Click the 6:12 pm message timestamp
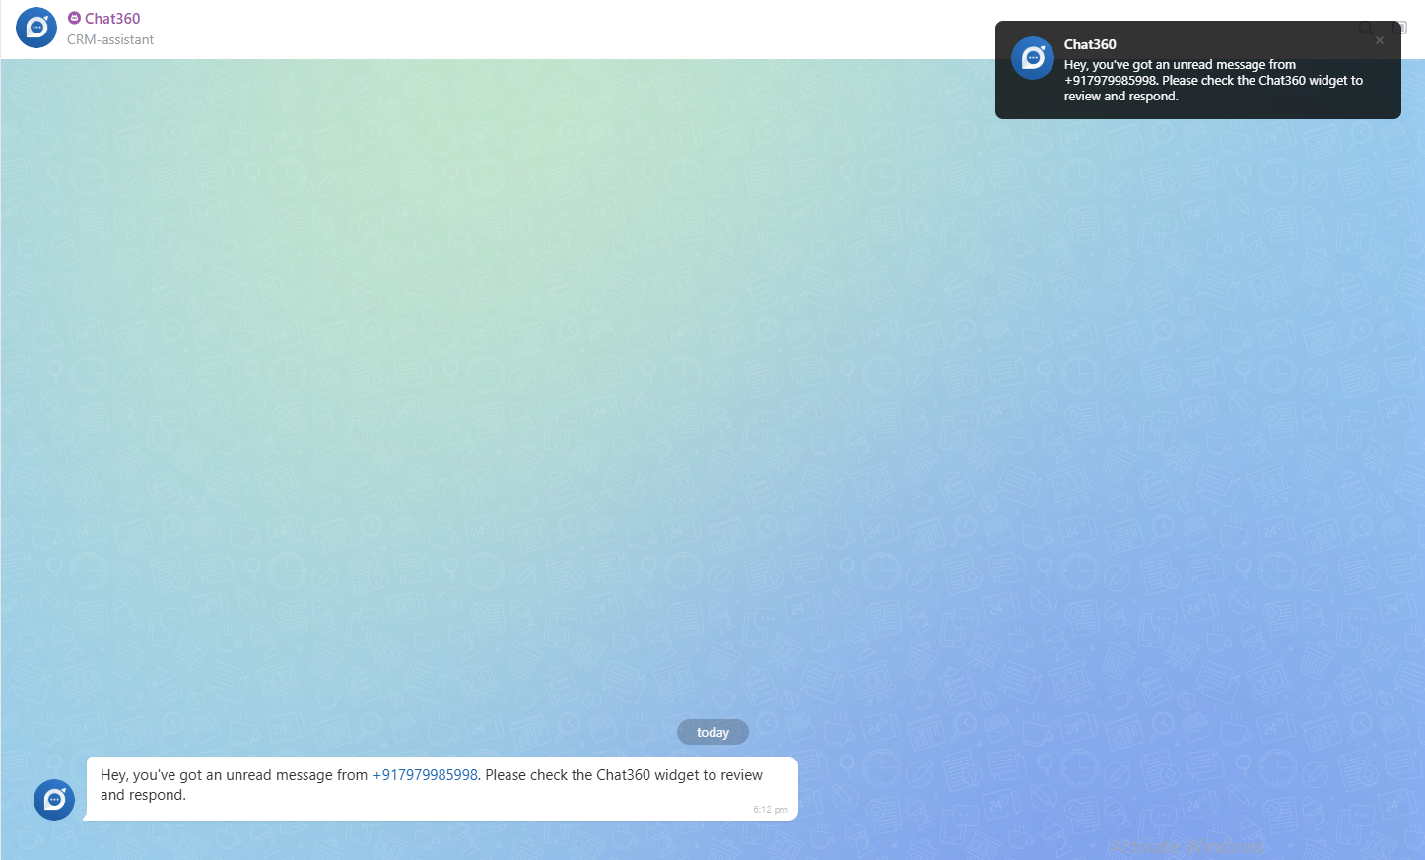The width and height of the screenshot is (1425, 860). click(x=771, y=810)
